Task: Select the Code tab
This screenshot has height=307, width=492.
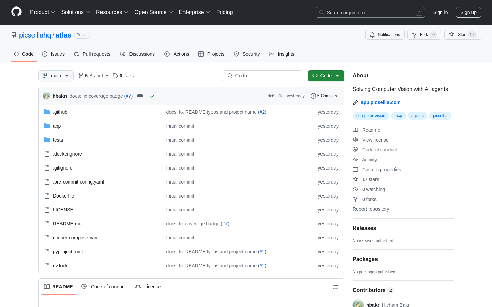Action: tap(24, 54)
